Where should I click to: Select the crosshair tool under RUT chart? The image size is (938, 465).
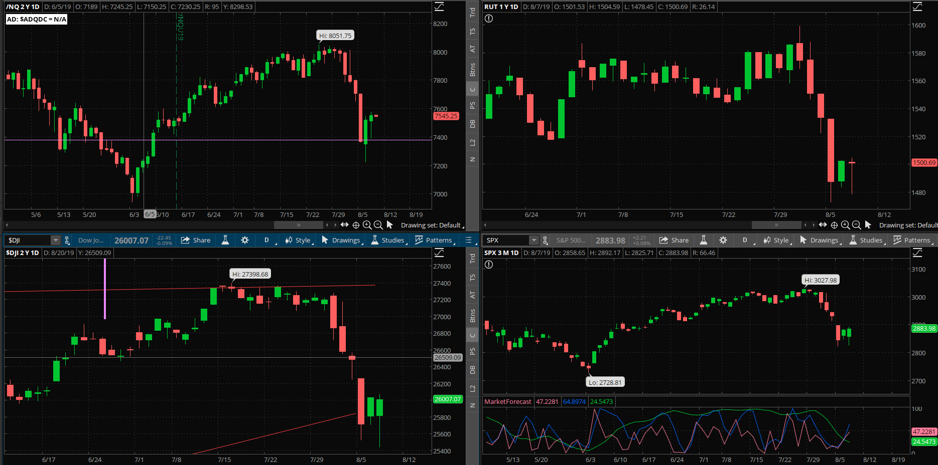pos(834,225)
